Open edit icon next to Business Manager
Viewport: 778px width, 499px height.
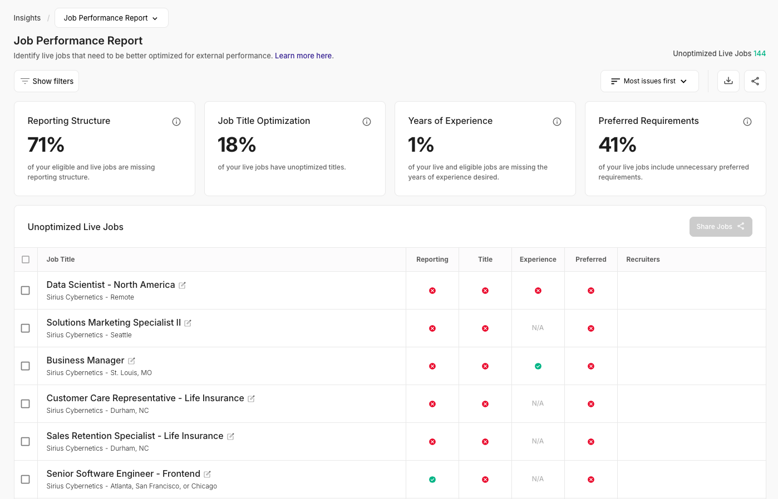[131, 361]
